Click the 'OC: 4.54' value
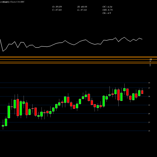Image resolution: width=157 pixels, height=157 pixels. pyautogui.click(x=107, y=7)
